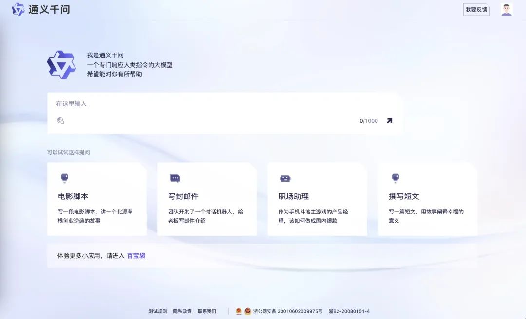The height and width of the screenshot is (319, 526).
Task: Click the text 我是通义千问
Action: (x=105, y=55)
